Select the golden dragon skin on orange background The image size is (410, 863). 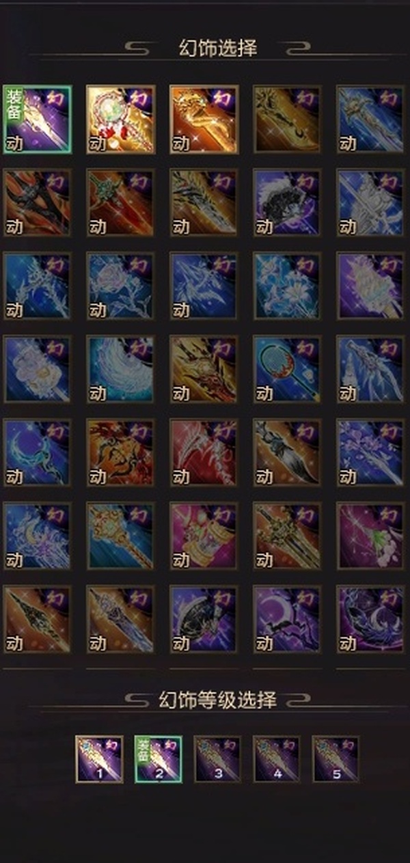coord(204,120)
